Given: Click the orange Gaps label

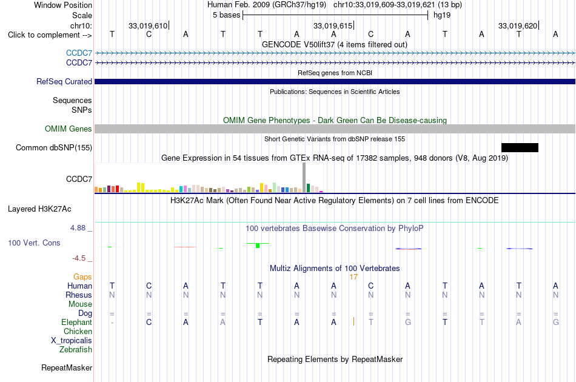Looking at the screenshot, I should (82, 276).
